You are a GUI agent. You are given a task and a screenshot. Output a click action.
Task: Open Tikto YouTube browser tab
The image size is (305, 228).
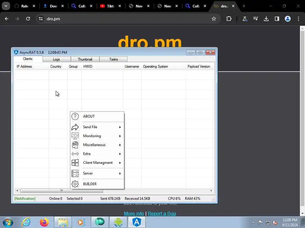[111, 6]
